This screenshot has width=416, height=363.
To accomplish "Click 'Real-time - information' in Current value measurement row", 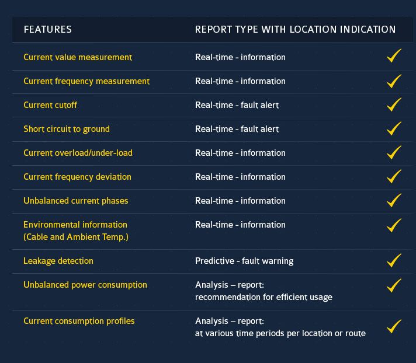I will [x=240, y=57].
